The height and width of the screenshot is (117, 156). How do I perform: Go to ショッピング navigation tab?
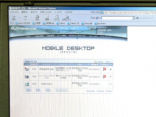click(x=106, y=37)
